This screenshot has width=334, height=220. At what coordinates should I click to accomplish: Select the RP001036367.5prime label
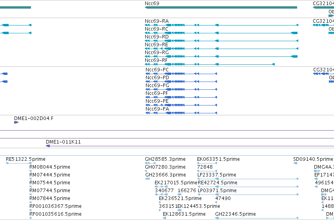click(x=55, y=206)
